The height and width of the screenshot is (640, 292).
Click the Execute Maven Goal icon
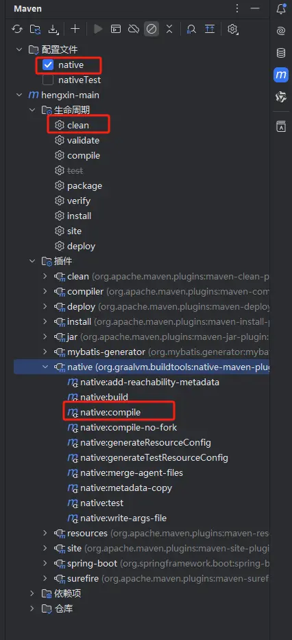coord(116,29)
